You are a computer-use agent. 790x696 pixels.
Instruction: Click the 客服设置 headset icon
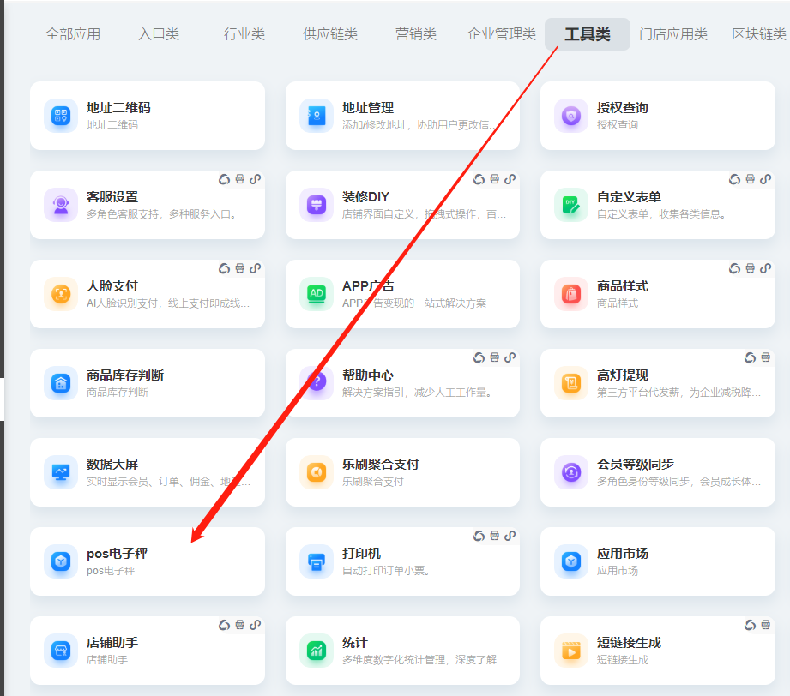click(61, 205)
